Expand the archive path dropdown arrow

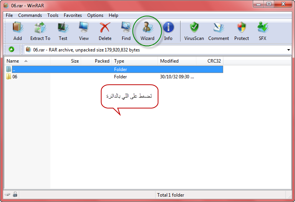pos(288,50)
